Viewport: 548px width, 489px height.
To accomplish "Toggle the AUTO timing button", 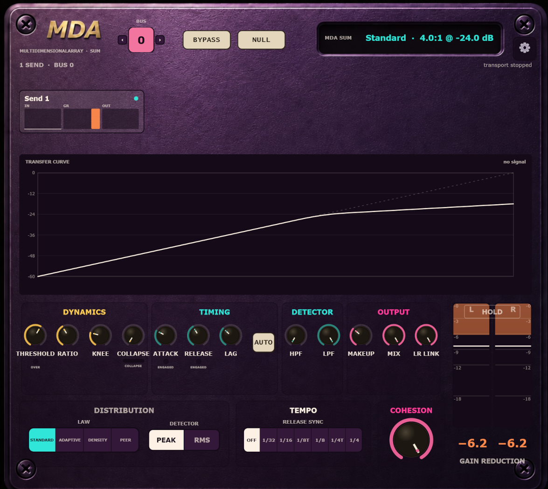I will tap(264, 342).
